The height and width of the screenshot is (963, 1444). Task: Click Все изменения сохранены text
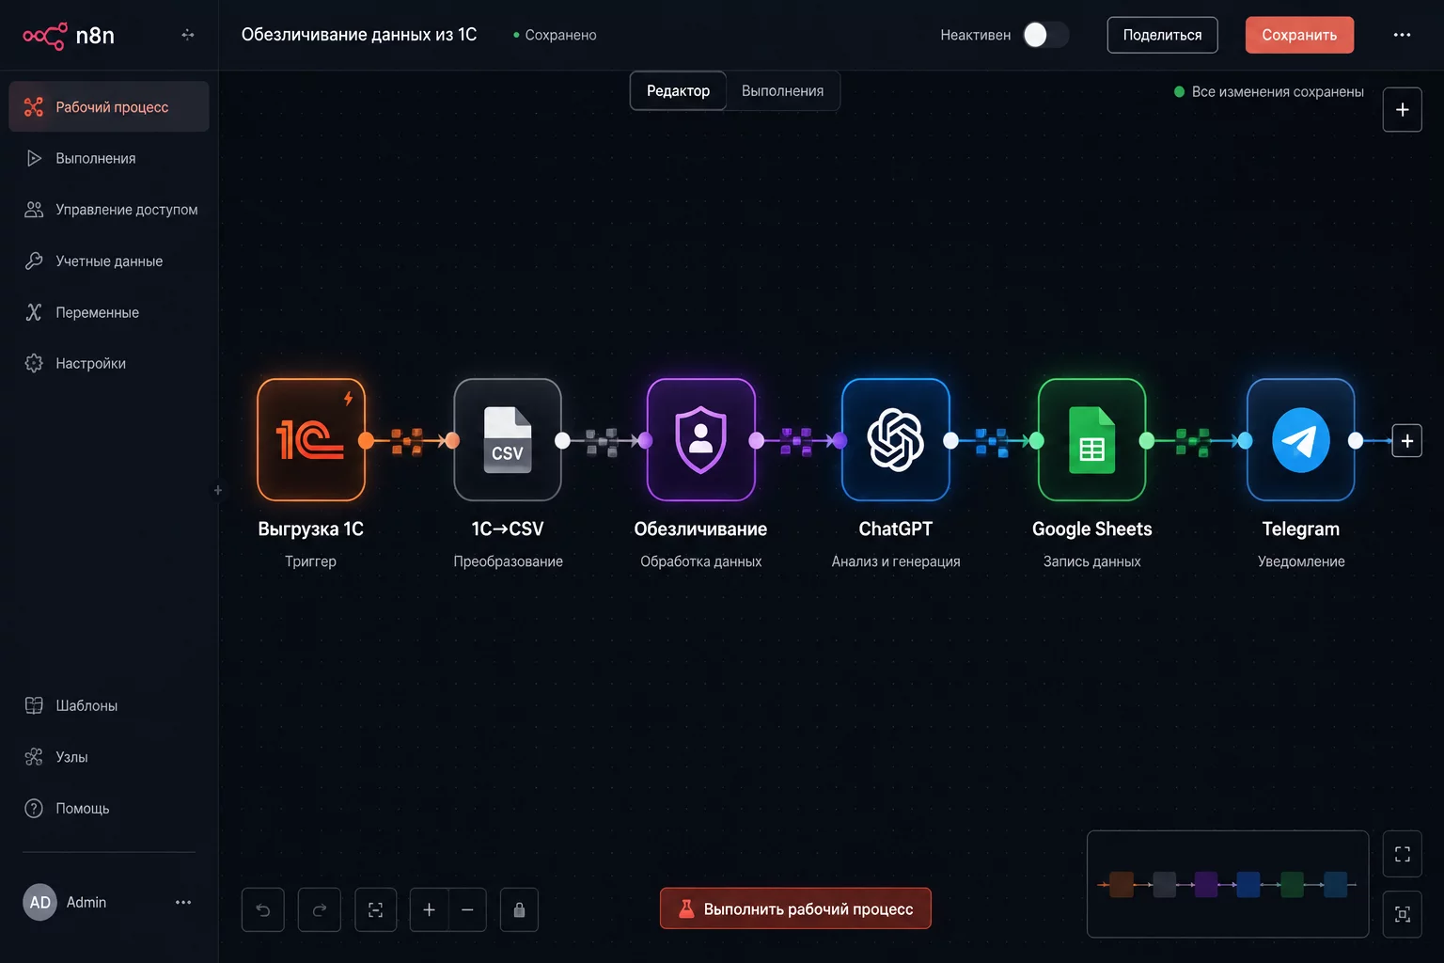click(1278, 91)
